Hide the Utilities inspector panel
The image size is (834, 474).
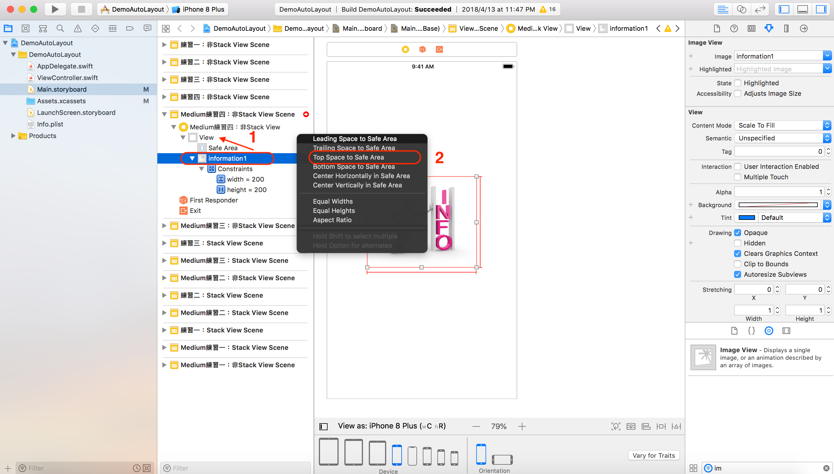[x=821, y=9]
